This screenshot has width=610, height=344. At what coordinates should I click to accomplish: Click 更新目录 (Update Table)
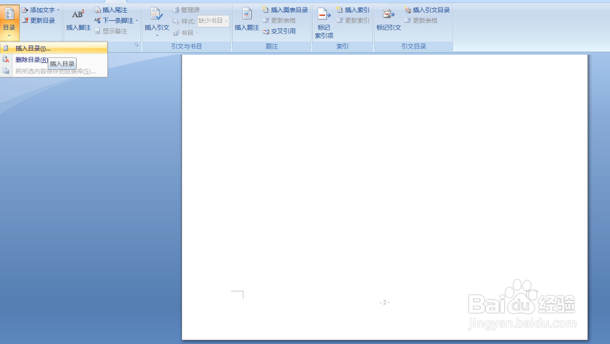pos(38,21)
